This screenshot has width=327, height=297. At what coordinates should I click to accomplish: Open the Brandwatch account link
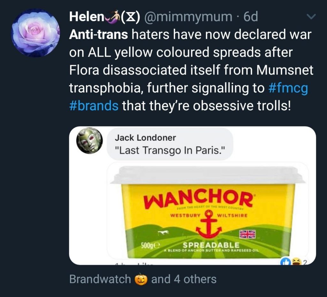coord(100,279)
